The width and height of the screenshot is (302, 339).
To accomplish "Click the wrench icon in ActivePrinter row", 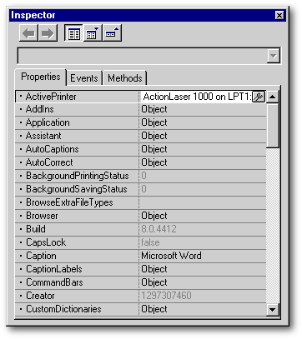I will tap(259, 97).
